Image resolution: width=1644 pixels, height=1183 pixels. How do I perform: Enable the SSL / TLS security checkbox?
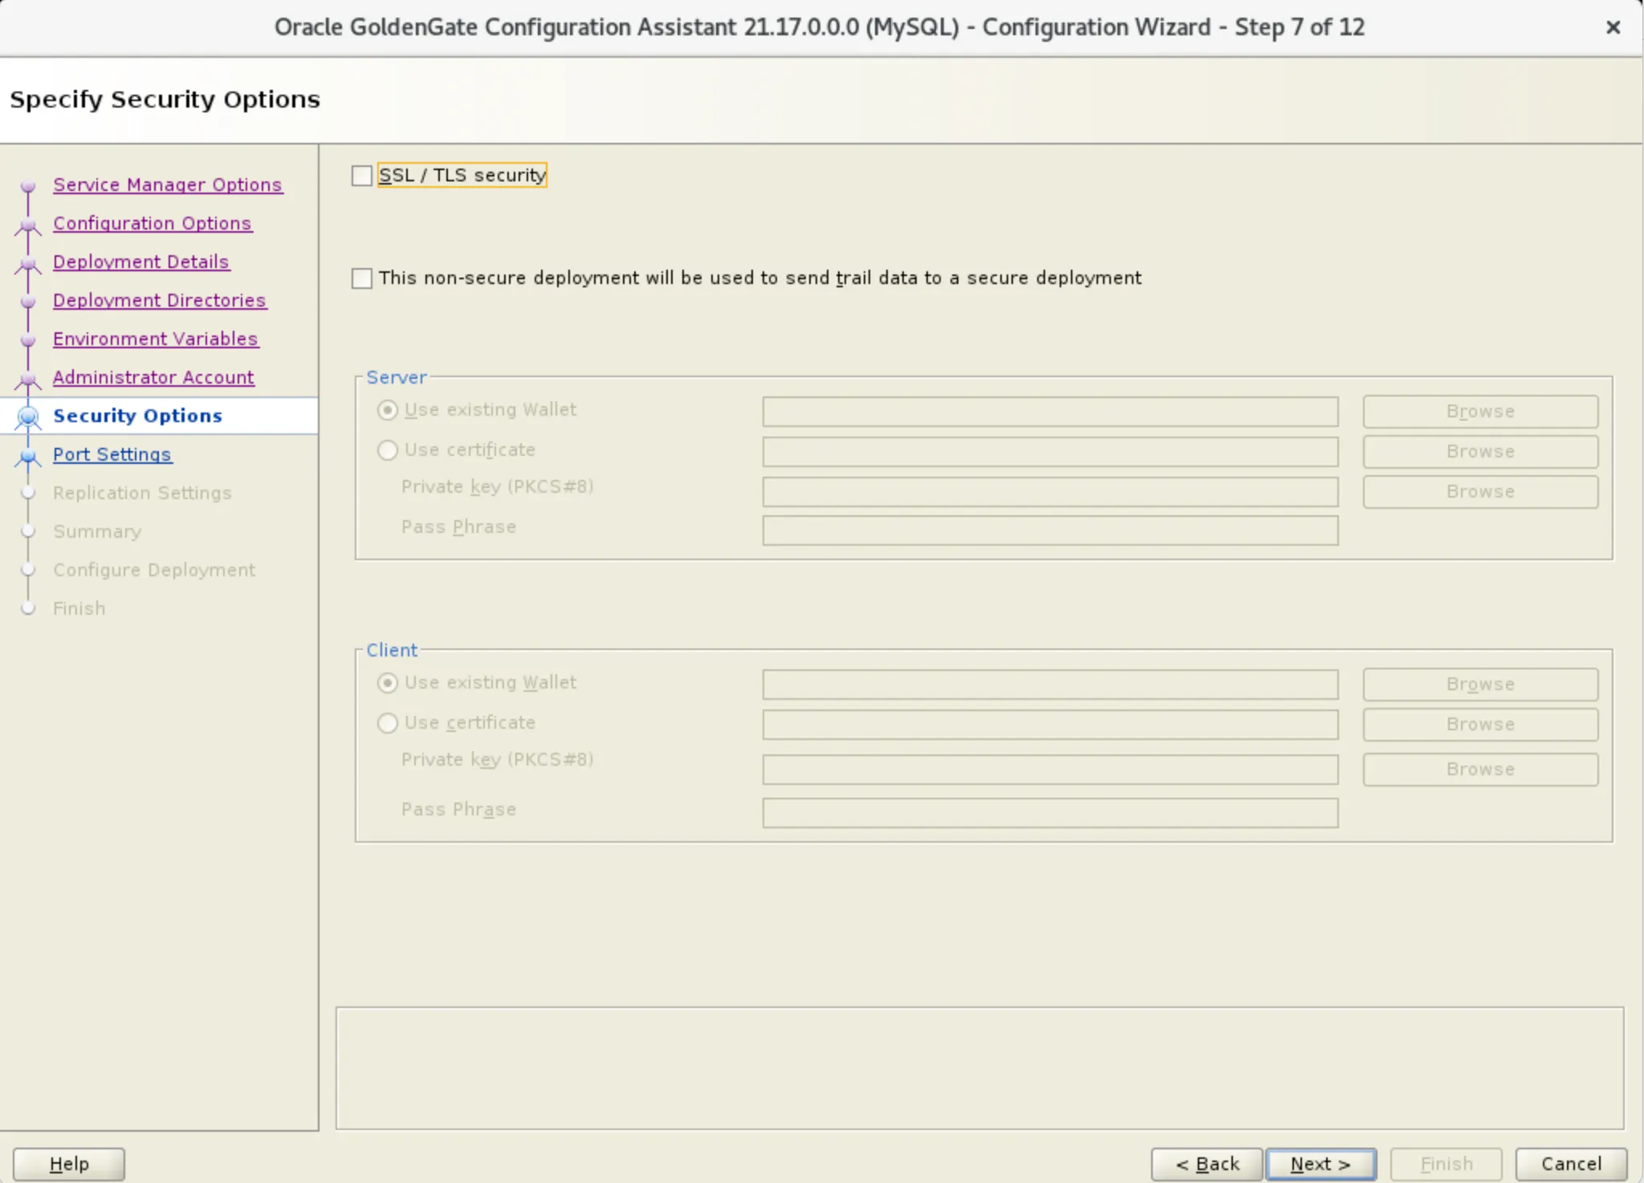[x=362, y=176]
